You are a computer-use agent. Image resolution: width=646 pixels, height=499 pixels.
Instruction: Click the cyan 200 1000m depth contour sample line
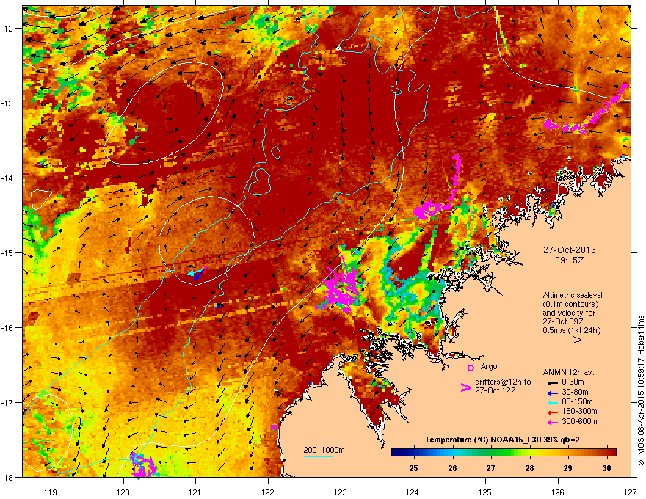click(319, 456)
